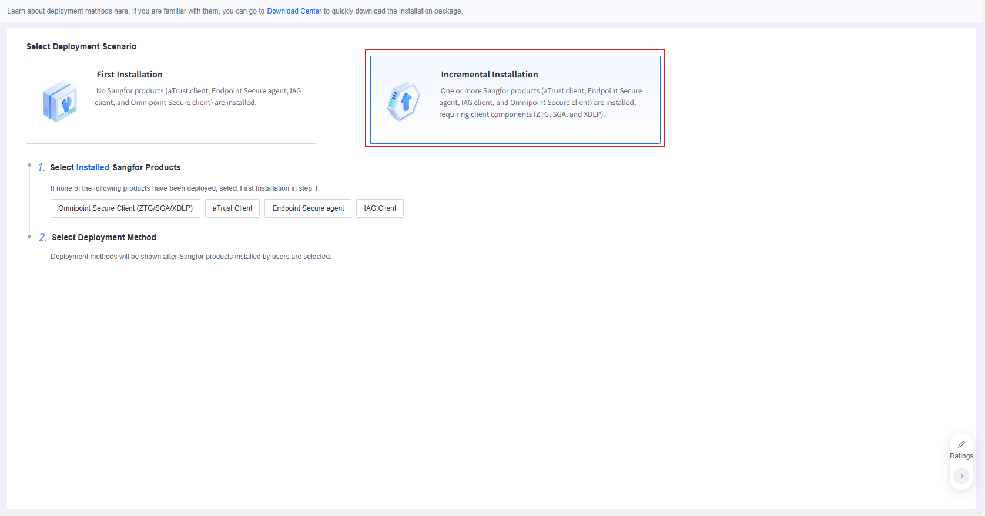
Task: Select the aTrust Client product
Action: click(233, 208)
